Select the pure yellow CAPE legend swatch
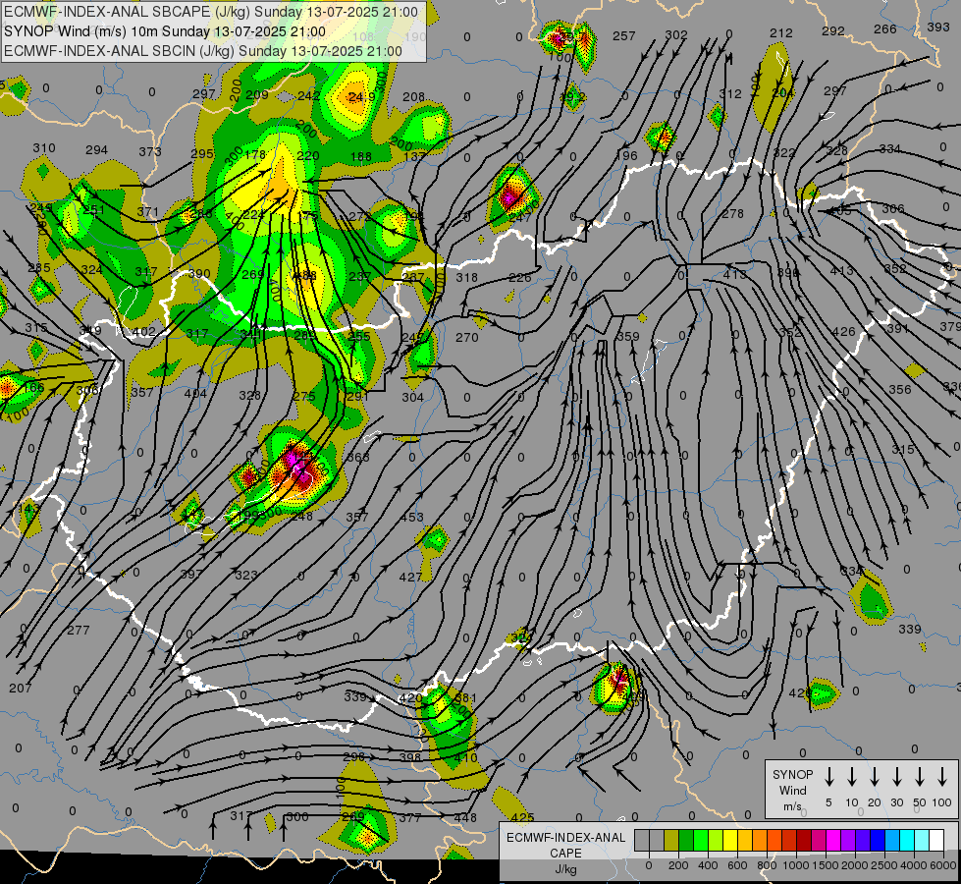The image size is (961, 884). pyautogui.click(x=730, y=840)
